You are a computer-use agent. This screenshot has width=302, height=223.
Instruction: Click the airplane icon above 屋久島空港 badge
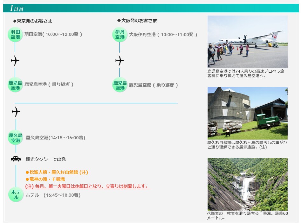click(x=16, y=111)
